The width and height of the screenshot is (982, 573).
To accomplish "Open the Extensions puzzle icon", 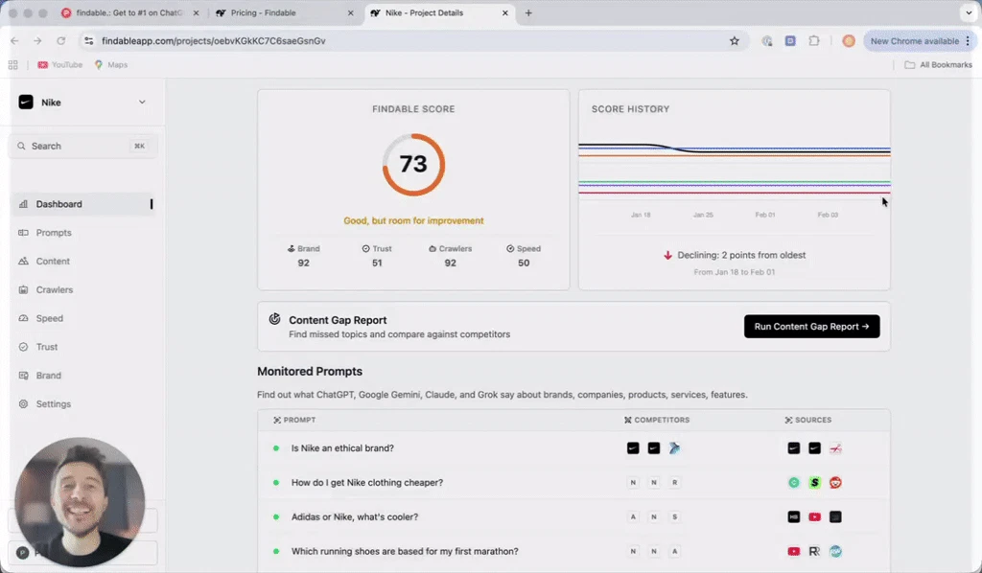I will [813, 40].
